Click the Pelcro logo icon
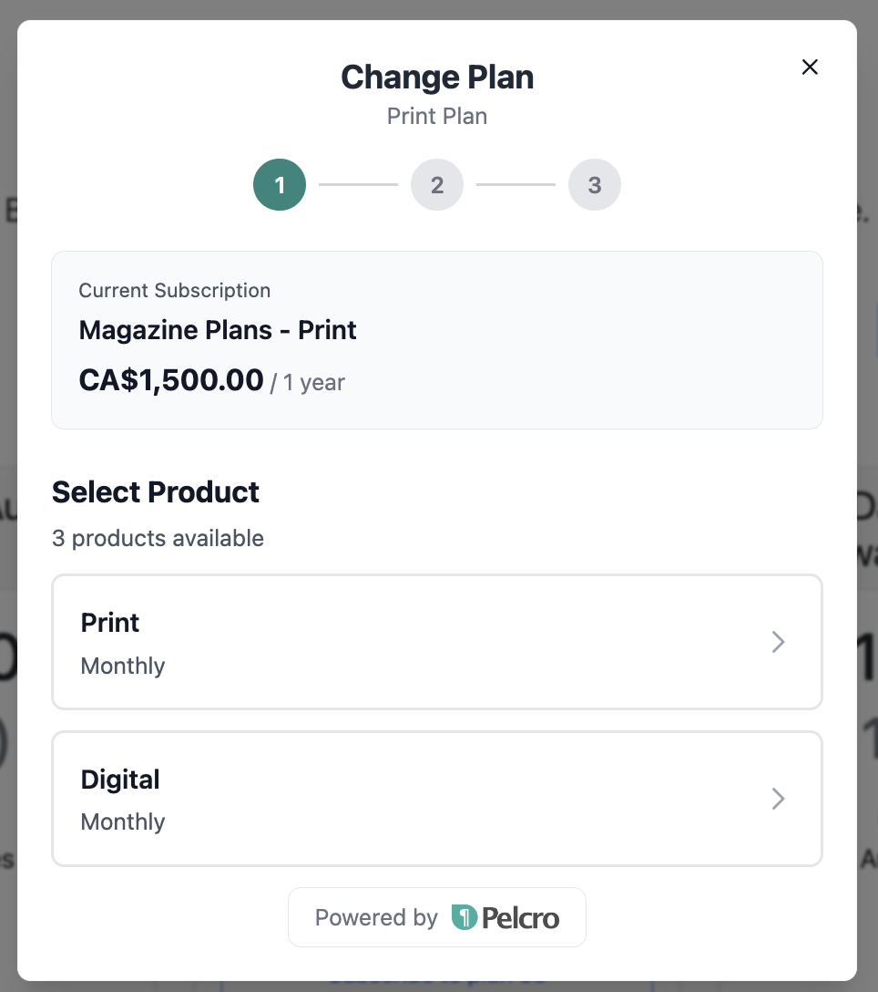This screenshot has width=878, height=992. [x=465, y=917]
